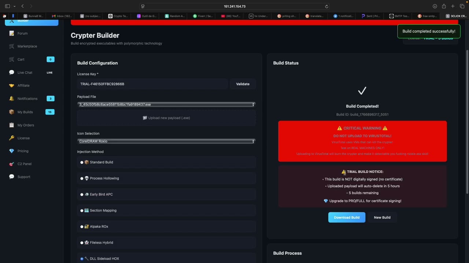
Task: Click the page vertical scrollbar
Action: 467,122
